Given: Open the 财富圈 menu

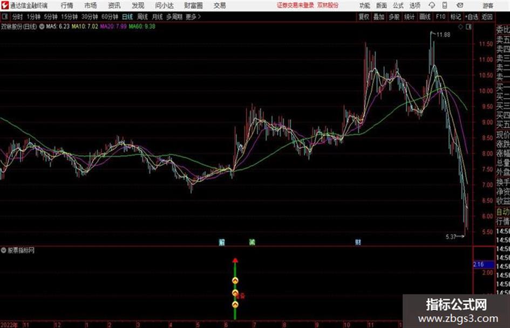Looking at the screenshot, I should pos(193,5).
